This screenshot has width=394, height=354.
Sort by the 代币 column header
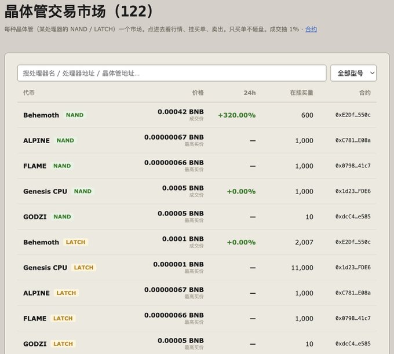point(29,93)
